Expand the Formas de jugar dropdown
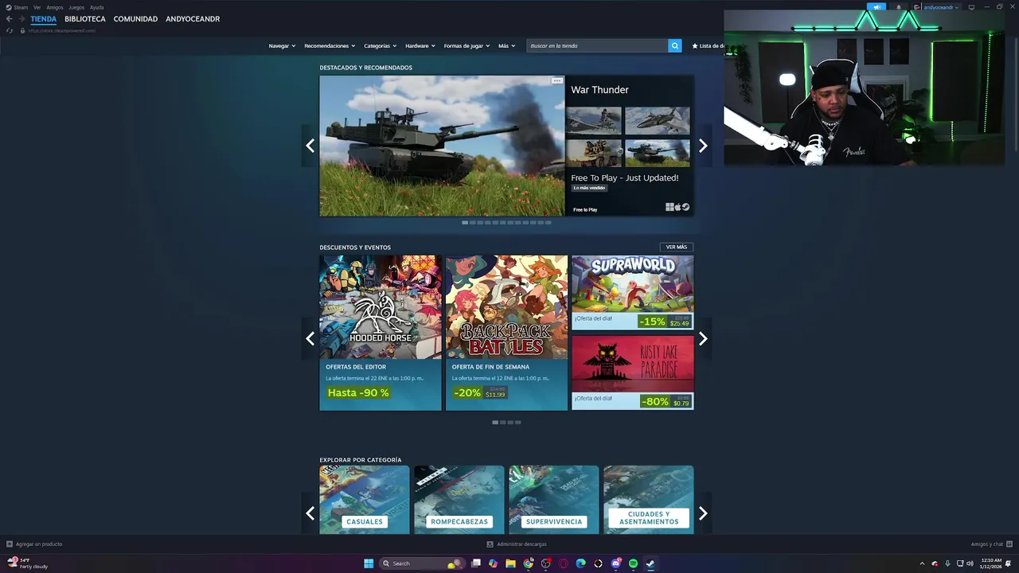The image size is (1019, 573). pos(467,45)
